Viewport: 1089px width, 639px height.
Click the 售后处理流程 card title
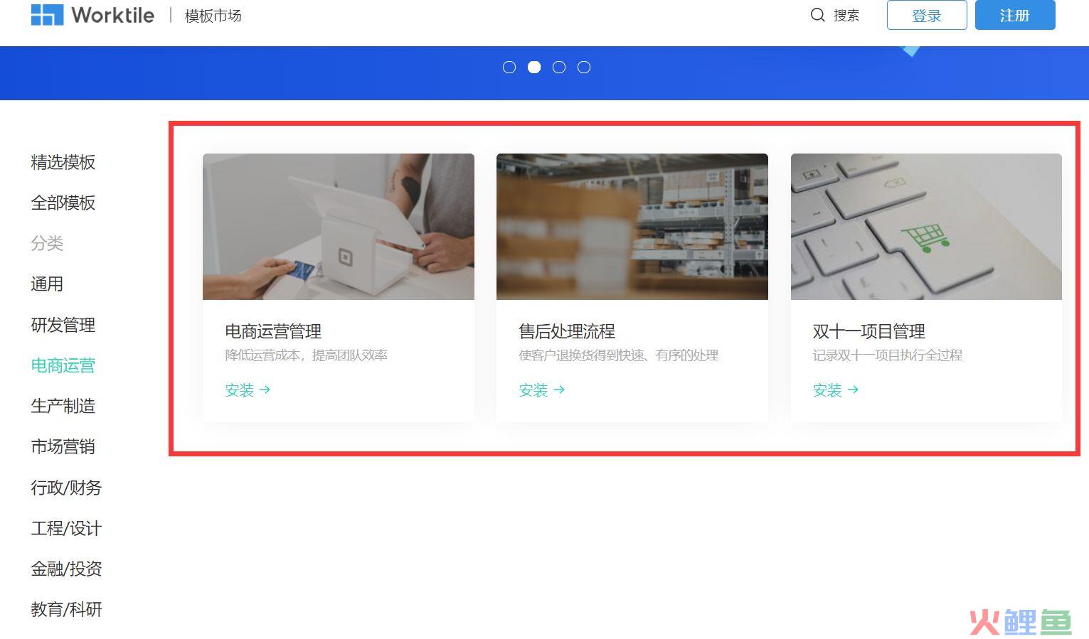pyautogui.click(x=567, y=331)
